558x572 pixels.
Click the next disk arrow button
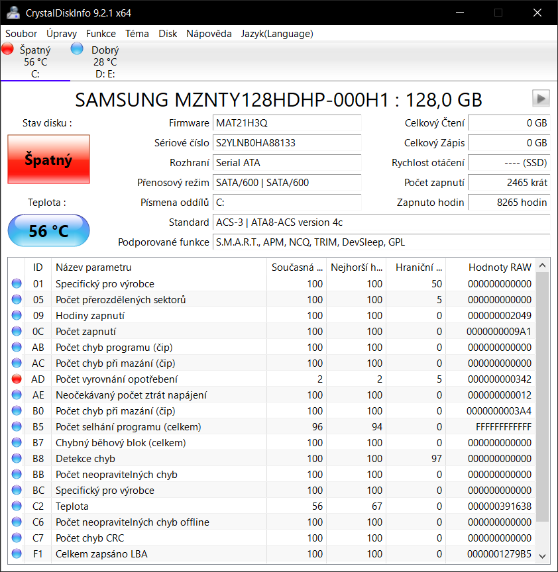coord(541,99)
